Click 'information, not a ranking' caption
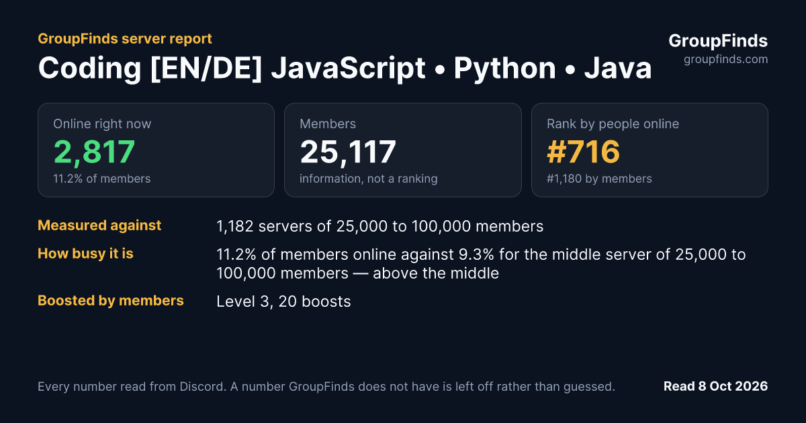Screen dimensions: 806x423 click(369, 179)
